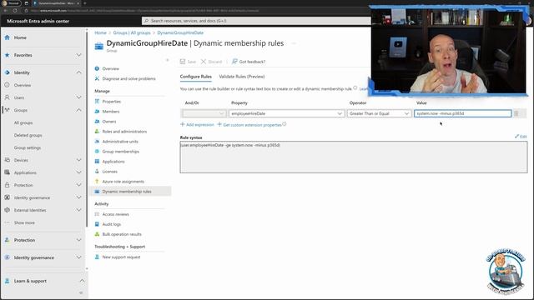Click the delete trash icon in rule row
534x300 pixels.
(516, 113)
